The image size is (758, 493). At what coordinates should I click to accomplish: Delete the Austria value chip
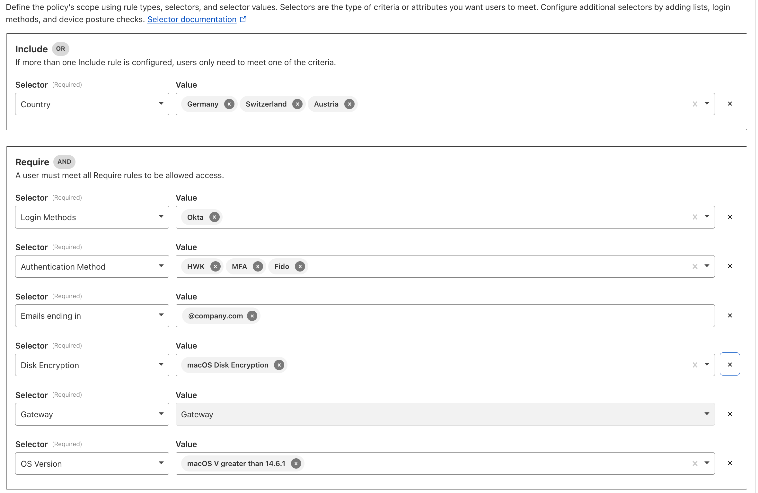click(x=349, y=104)
